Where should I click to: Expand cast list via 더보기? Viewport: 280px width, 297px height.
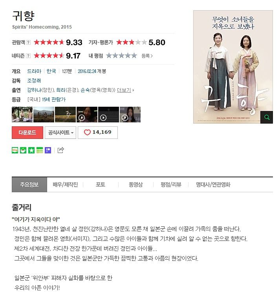[x=125, y=90]
